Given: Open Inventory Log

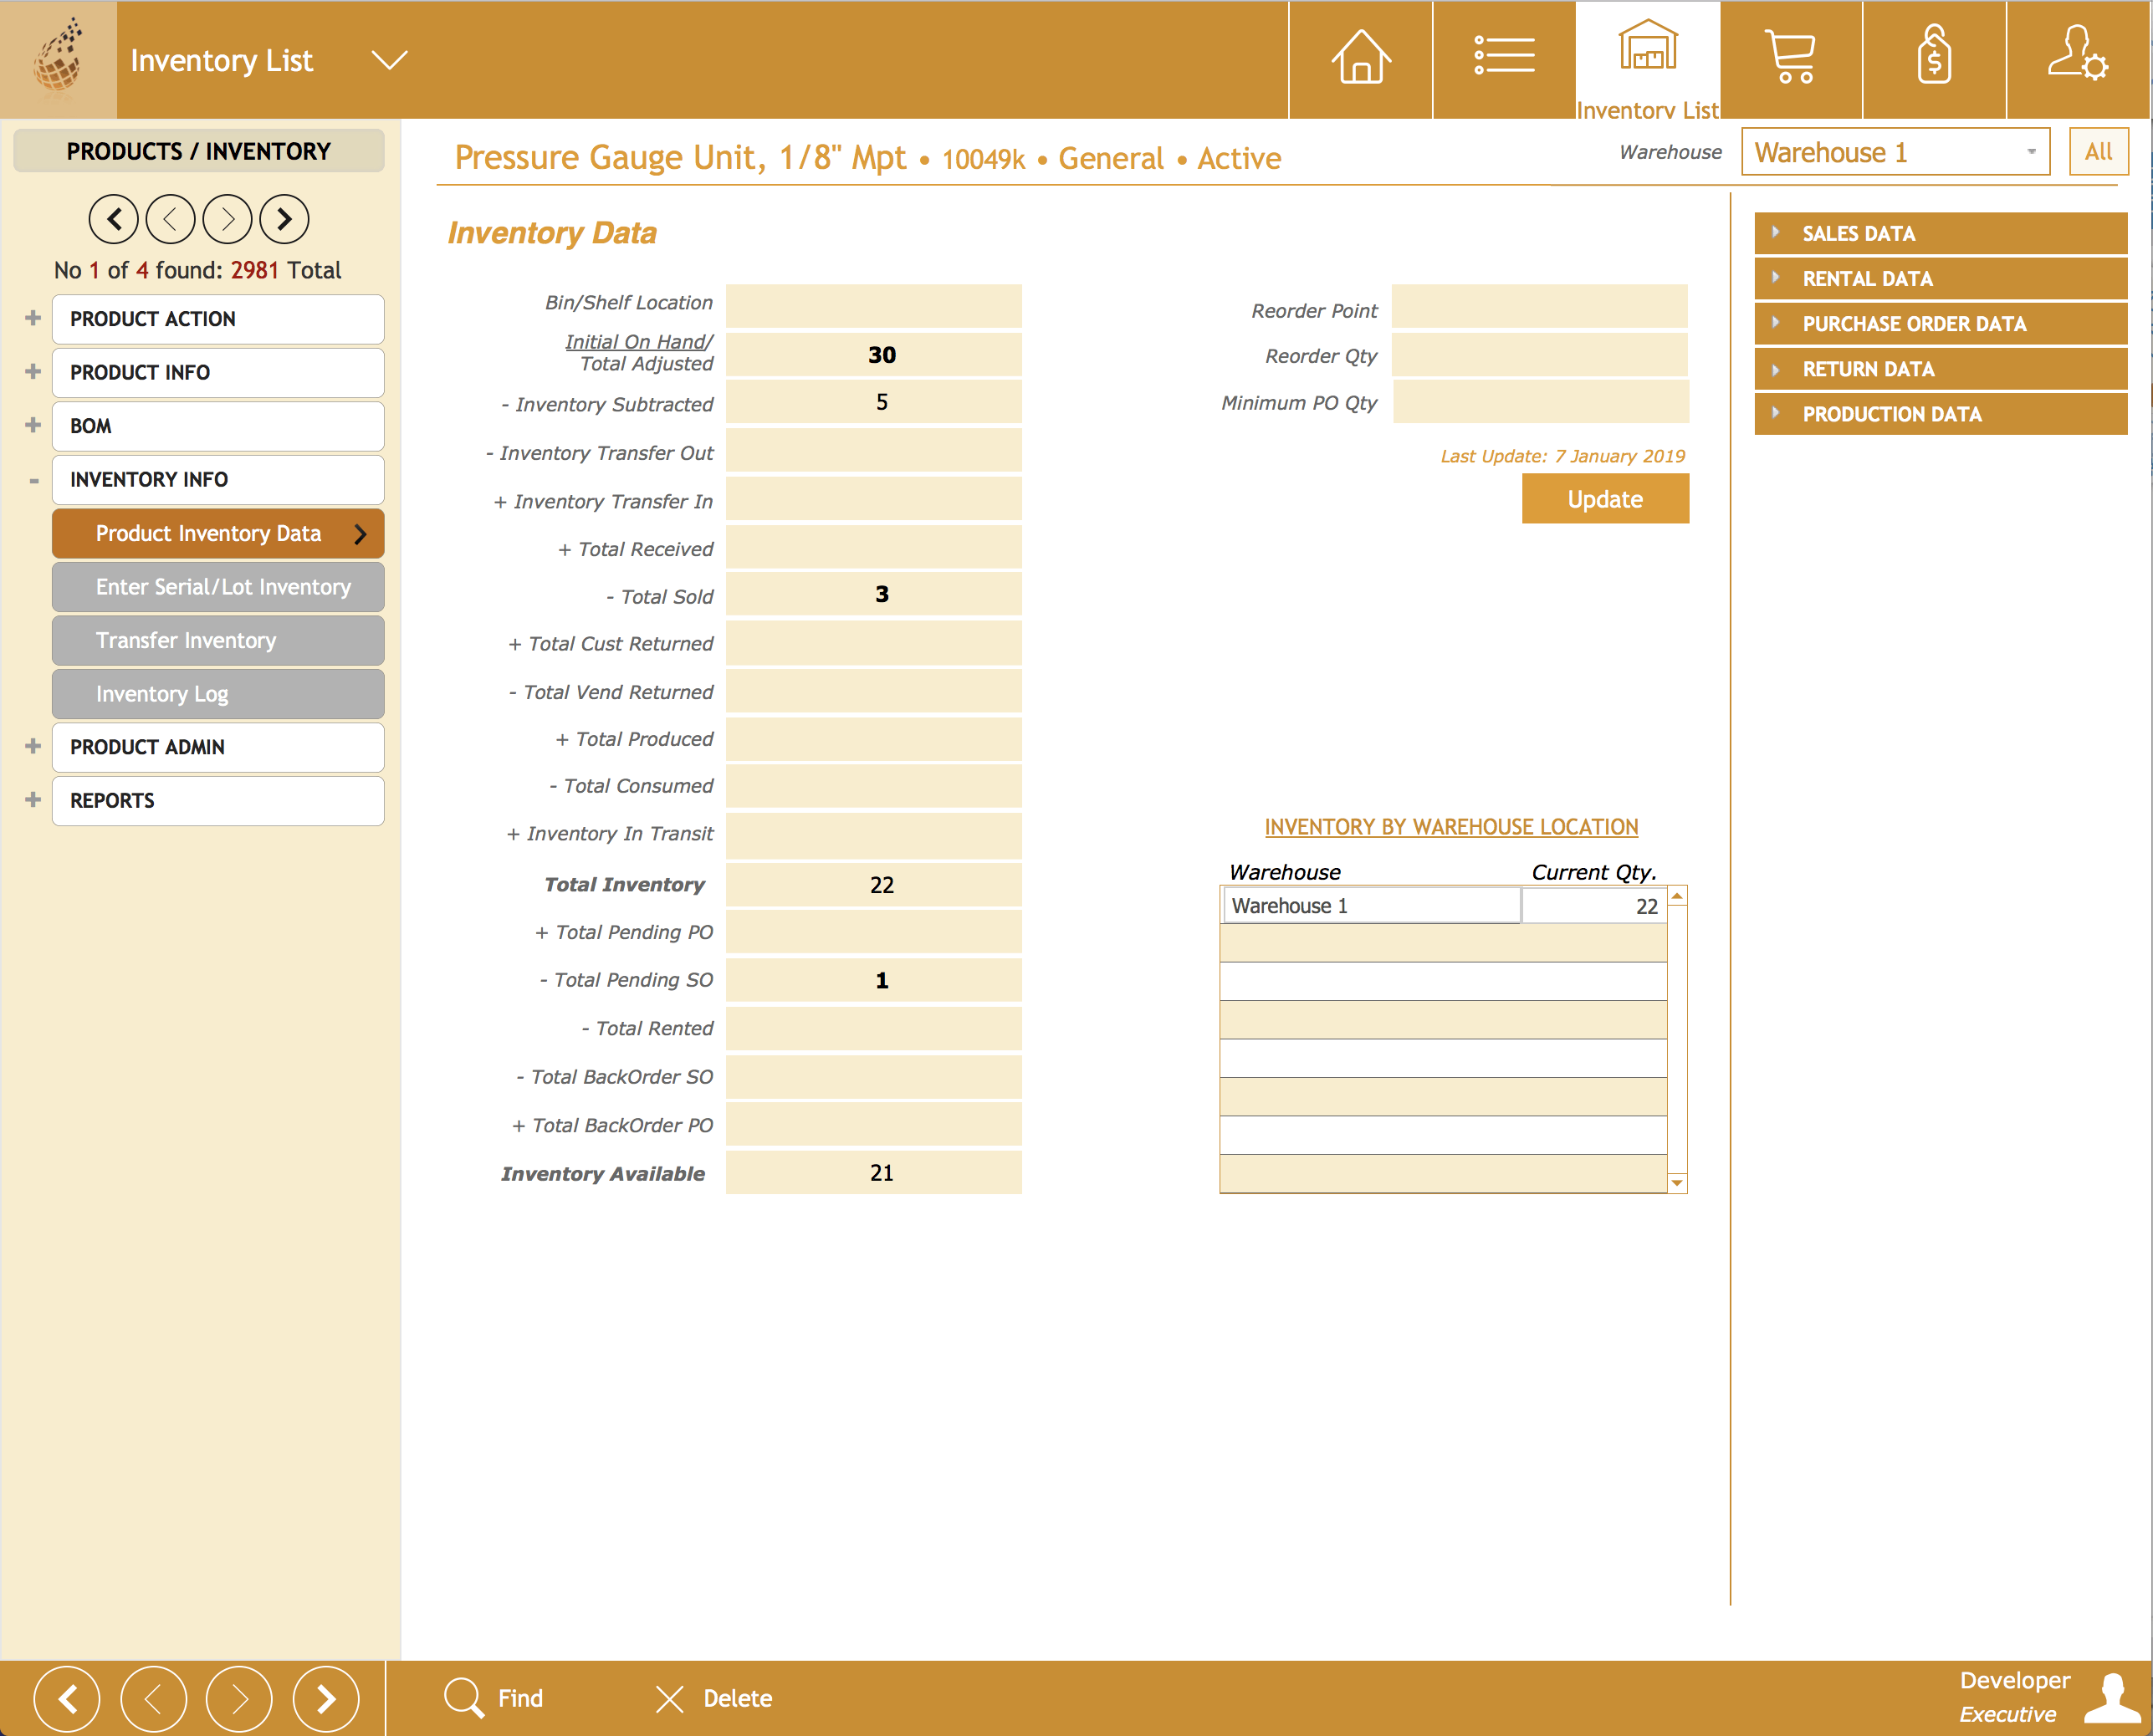Looking at the screenshot, I should click(x=218, y=694).
